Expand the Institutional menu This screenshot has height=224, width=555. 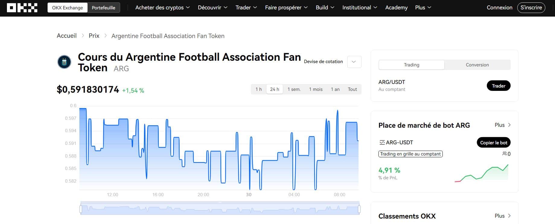pos(359,8)
